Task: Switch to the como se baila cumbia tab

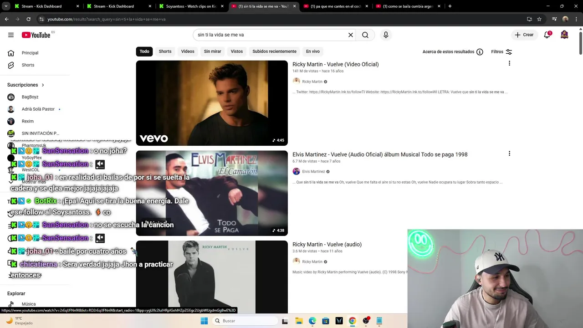Action: [x=408, y=6]
